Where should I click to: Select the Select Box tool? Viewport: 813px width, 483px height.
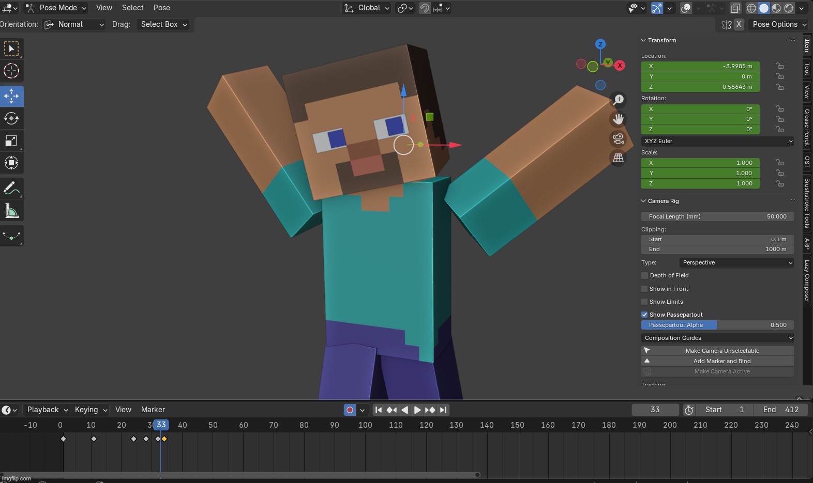pyautogui.click(x=11, y=49)
